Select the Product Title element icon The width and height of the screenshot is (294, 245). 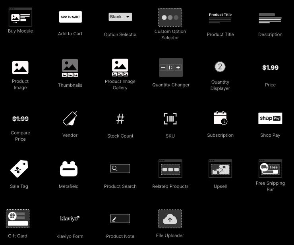[220, 18]
